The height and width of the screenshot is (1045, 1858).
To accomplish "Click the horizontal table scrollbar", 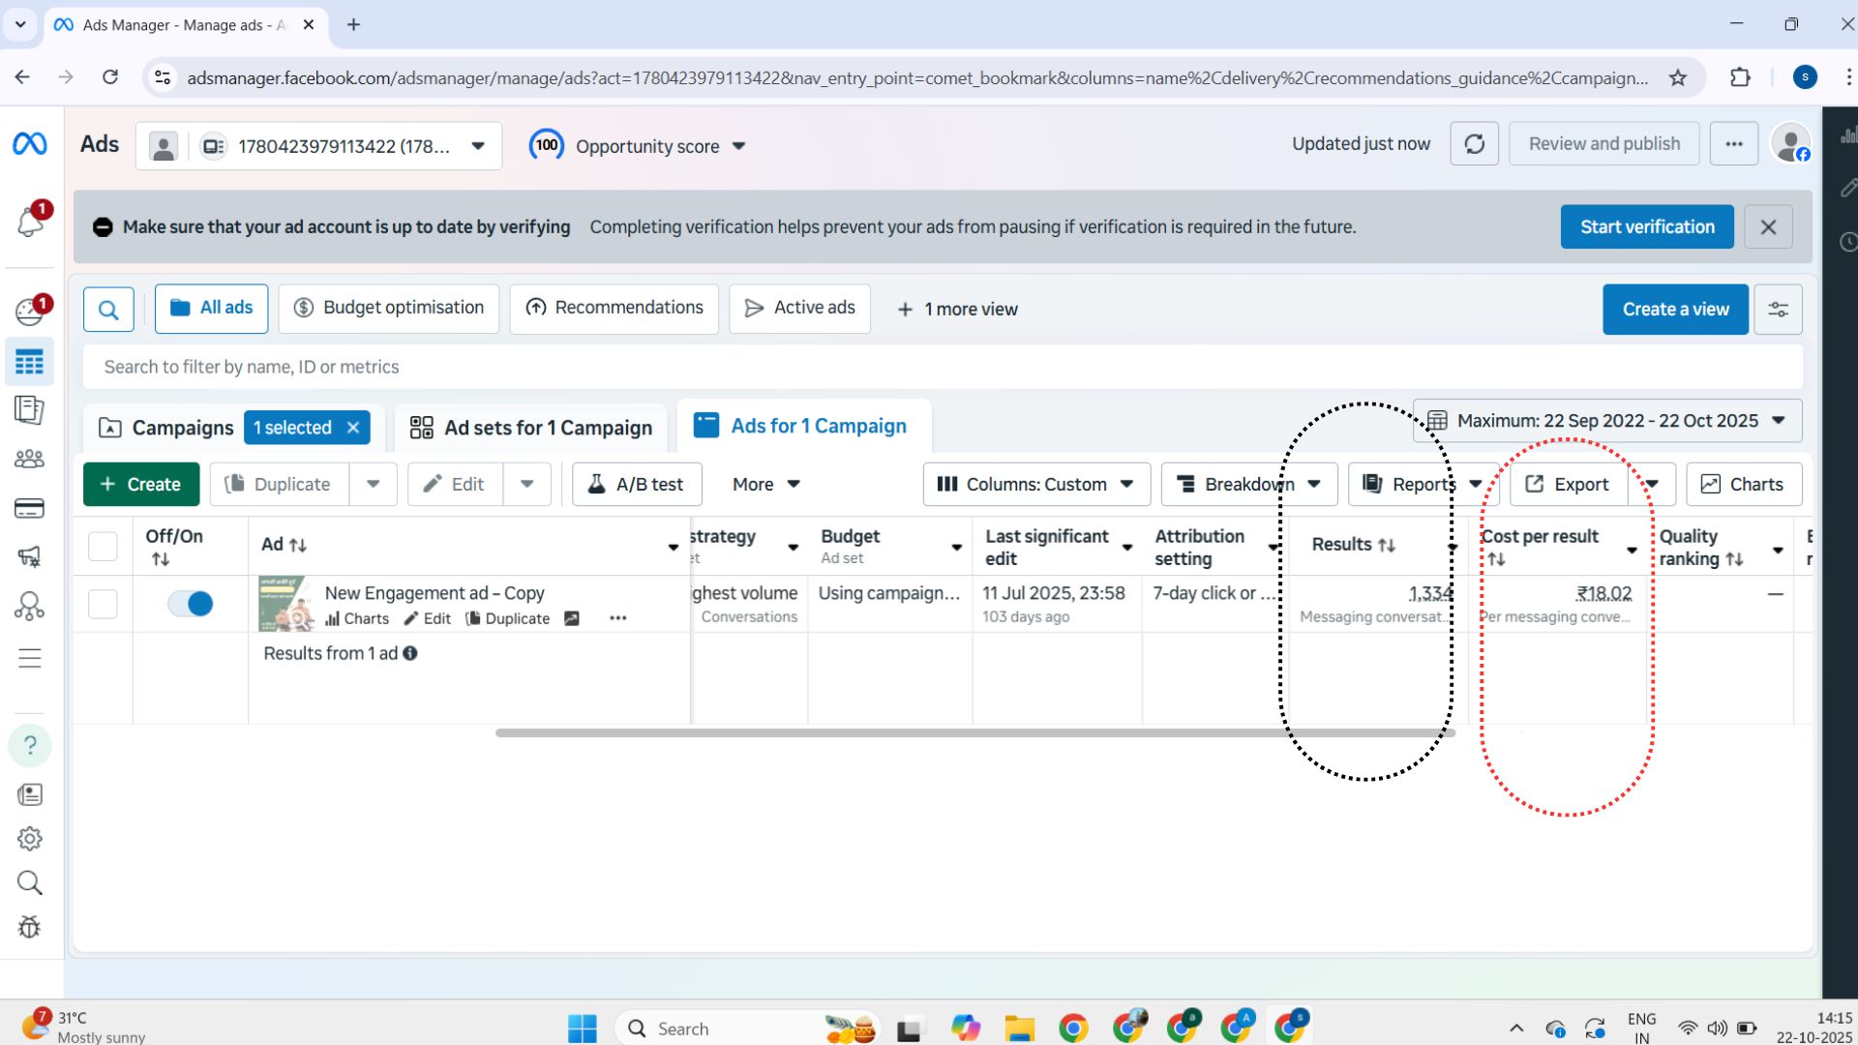I will point(974,732).
